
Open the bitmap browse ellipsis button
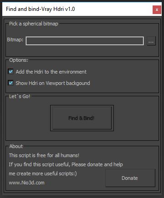click(151, 41)
